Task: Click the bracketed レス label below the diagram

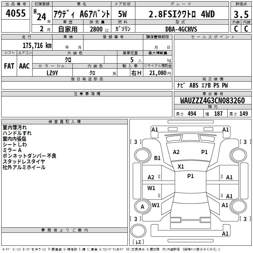Action: [138, 243]
